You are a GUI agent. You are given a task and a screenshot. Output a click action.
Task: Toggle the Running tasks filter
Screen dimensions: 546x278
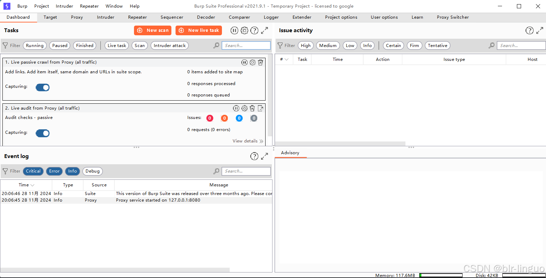coord(35,46)
